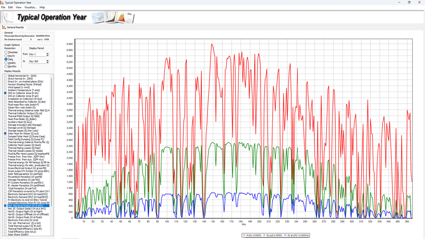Open the 'from' Day 1 spinner
The height and width of the screenshot is (239, 425).
(47, 55)
